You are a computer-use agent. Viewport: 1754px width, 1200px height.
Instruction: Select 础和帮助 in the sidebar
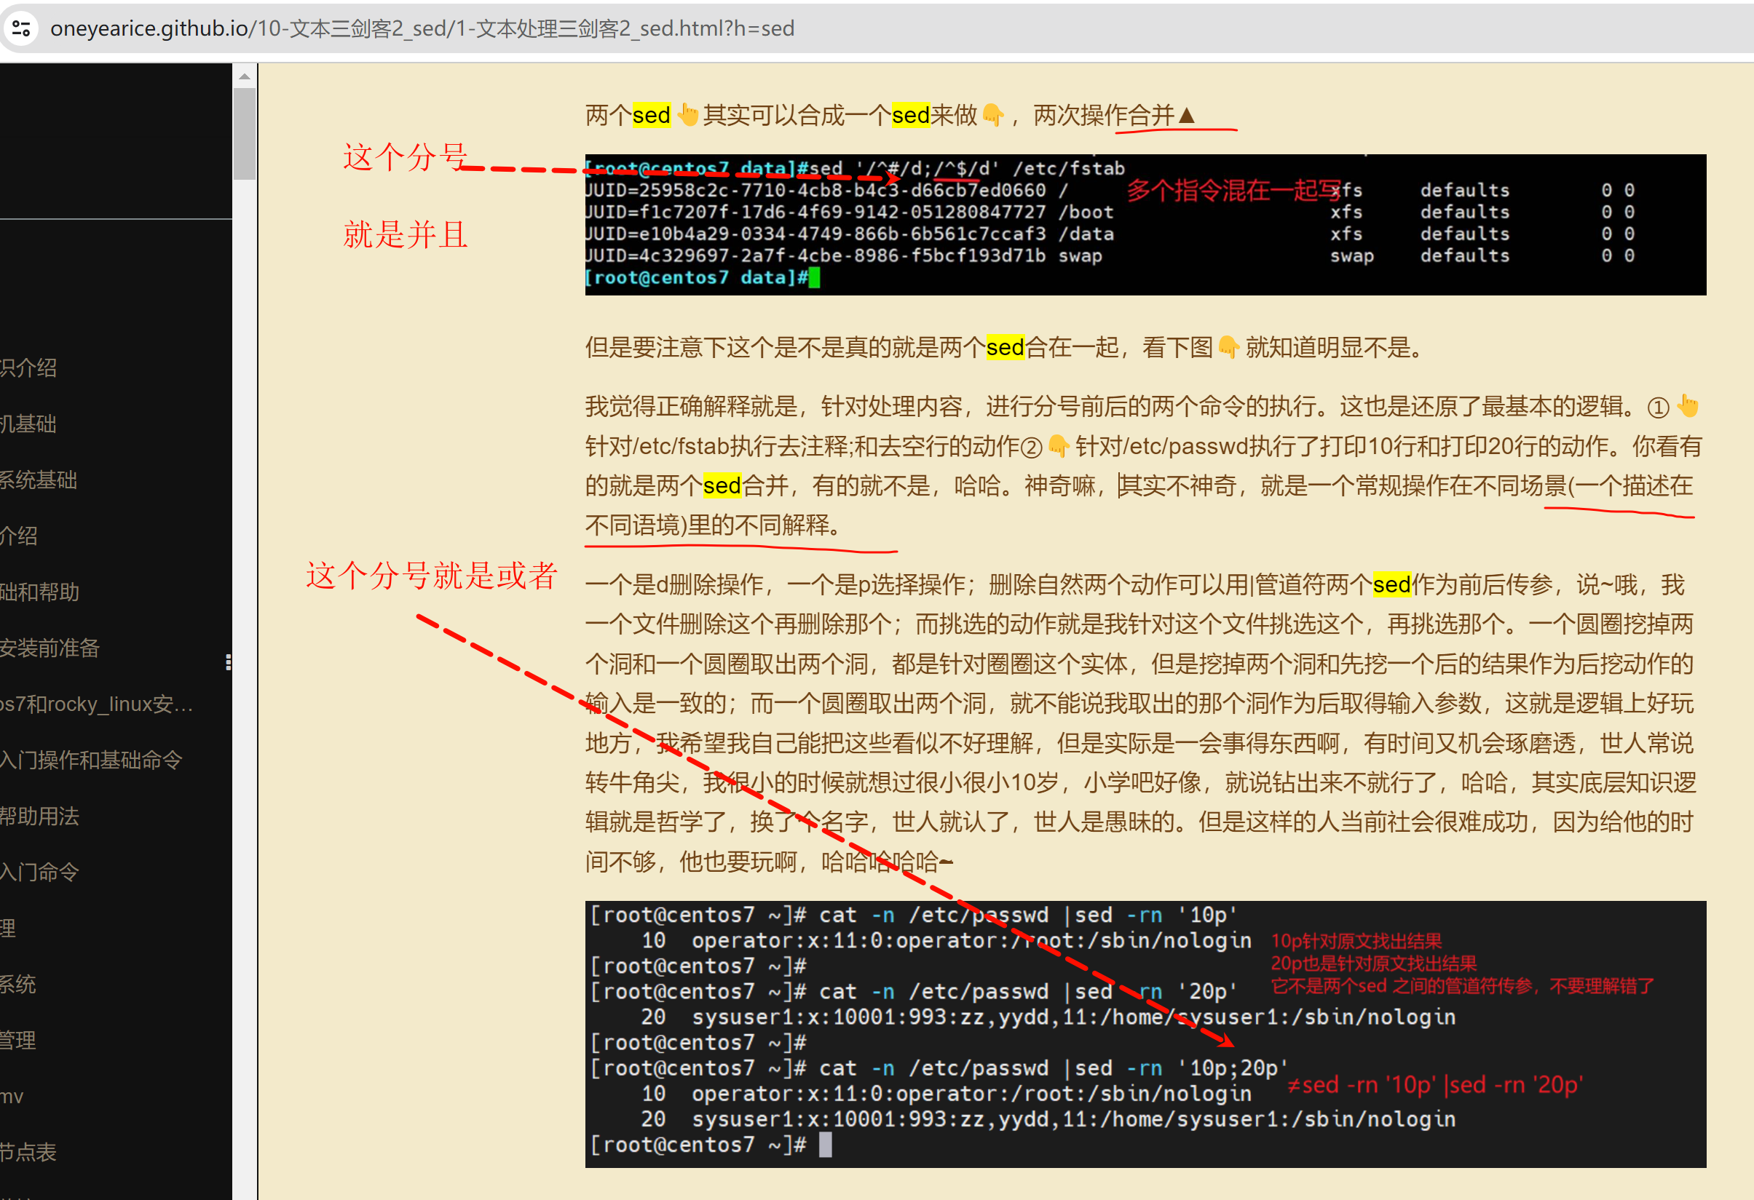click(39, 592)
